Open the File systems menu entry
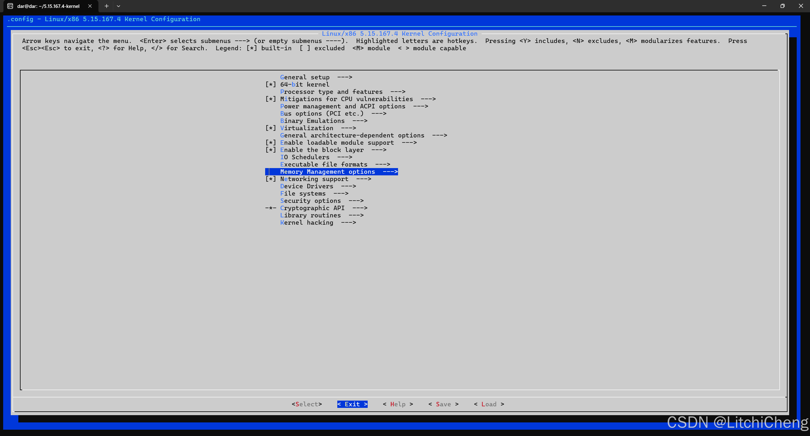Screen dimensions: 810x436 click(x=303, y=193)
